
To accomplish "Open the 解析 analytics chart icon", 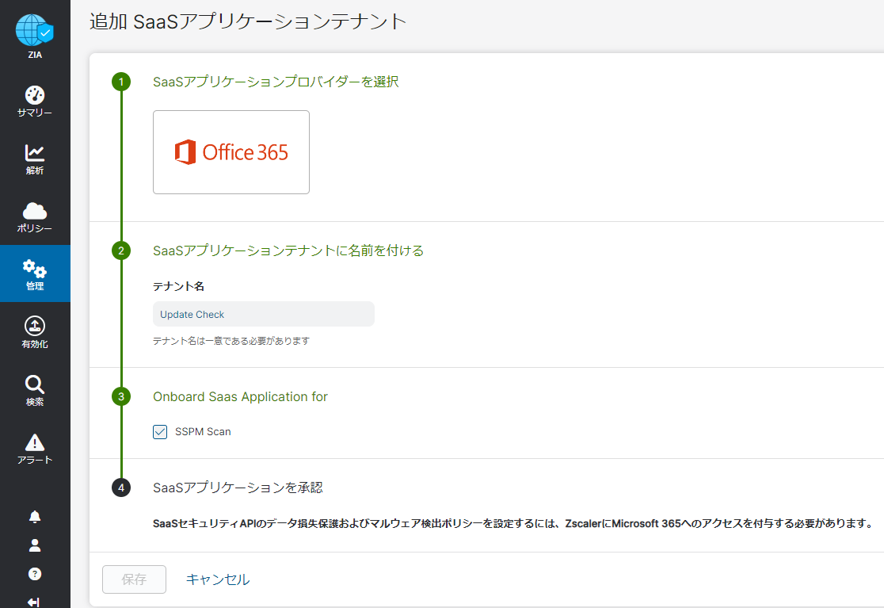I will coord(34,152).
